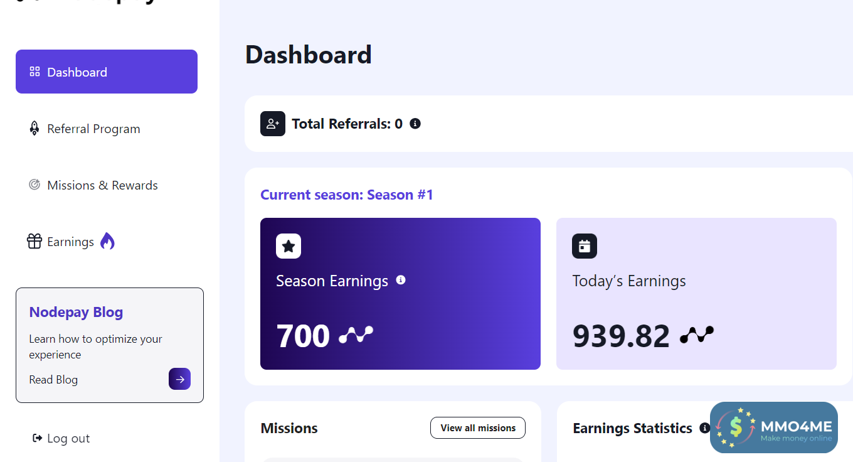853x462 pixels.
Task: Click the flame icon next to Earnings
Action: point(107,241)
